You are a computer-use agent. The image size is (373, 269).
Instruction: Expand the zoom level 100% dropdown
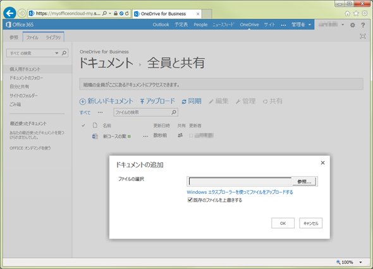point(360,262)
